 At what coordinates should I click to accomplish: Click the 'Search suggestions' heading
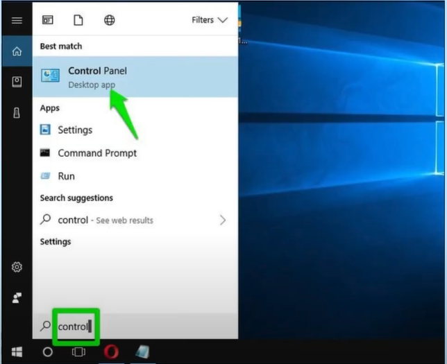coord(76,198)
